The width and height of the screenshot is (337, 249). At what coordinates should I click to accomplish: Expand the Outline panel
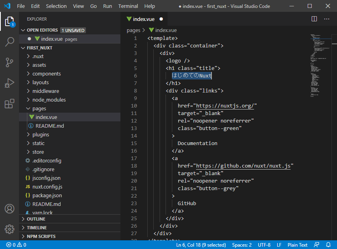click(70, 219)
